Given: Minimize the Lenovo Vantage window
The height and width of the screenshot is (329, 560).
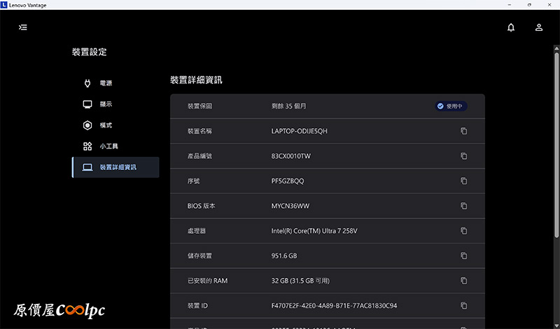Looking at the screenshot, I should pos(510,5).
